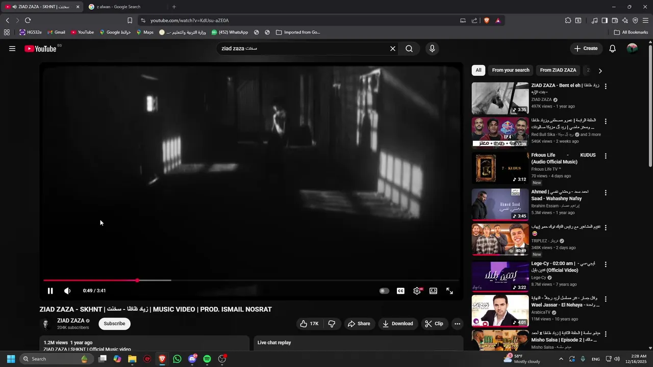Open the account avatar menu
This screenshot has width=653, height=367.
[x=632, y=48]
